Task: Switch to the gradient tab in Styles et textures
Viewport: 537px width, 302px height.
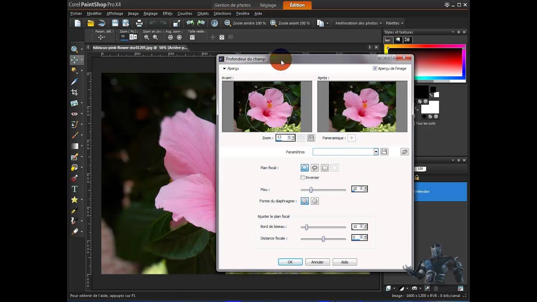Action: pyautogui.click(x=397, y=39)
